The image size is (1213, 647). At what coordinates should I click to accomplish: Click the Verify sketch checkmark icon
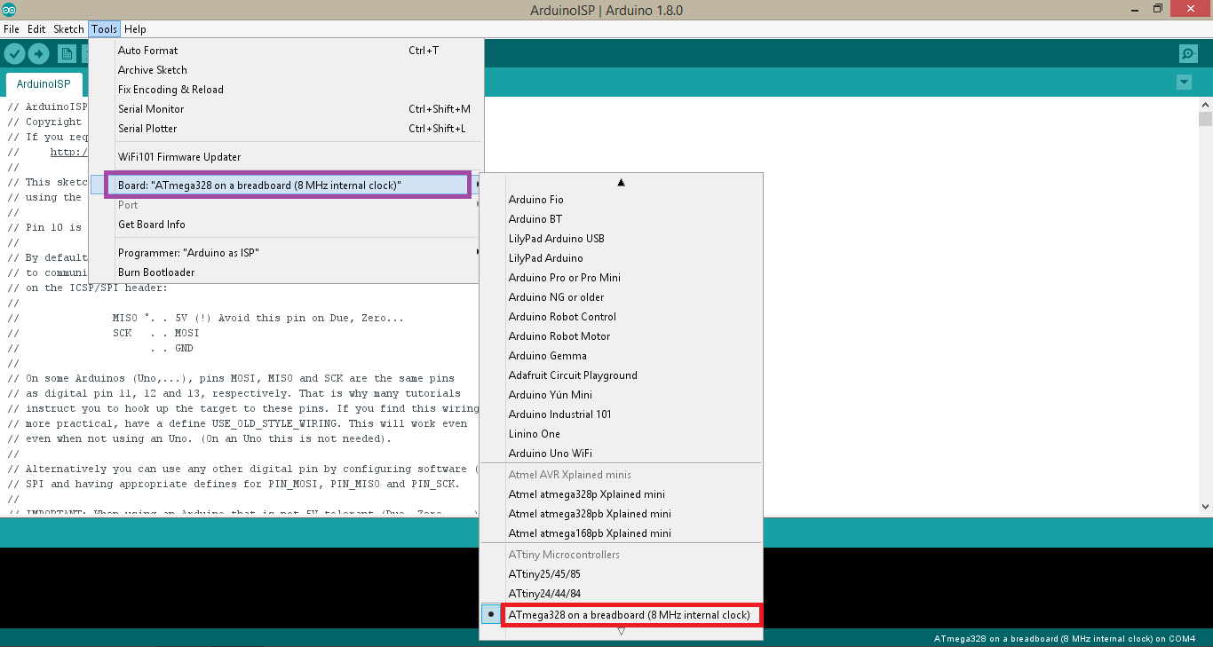click(13, 53)
